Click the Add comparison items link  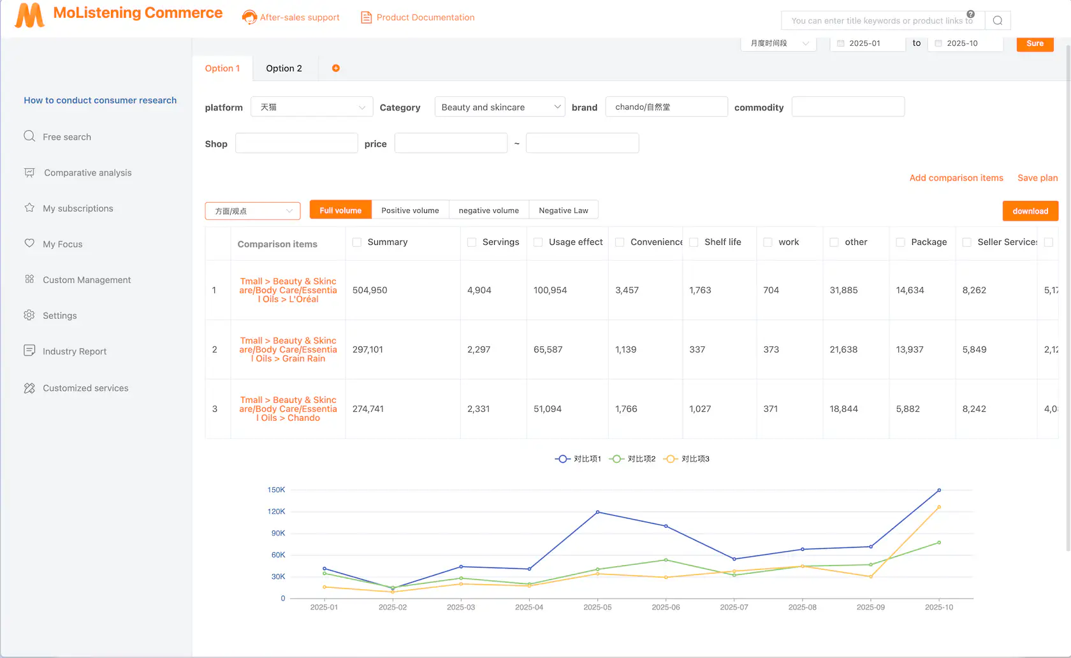tap(956, 178)
